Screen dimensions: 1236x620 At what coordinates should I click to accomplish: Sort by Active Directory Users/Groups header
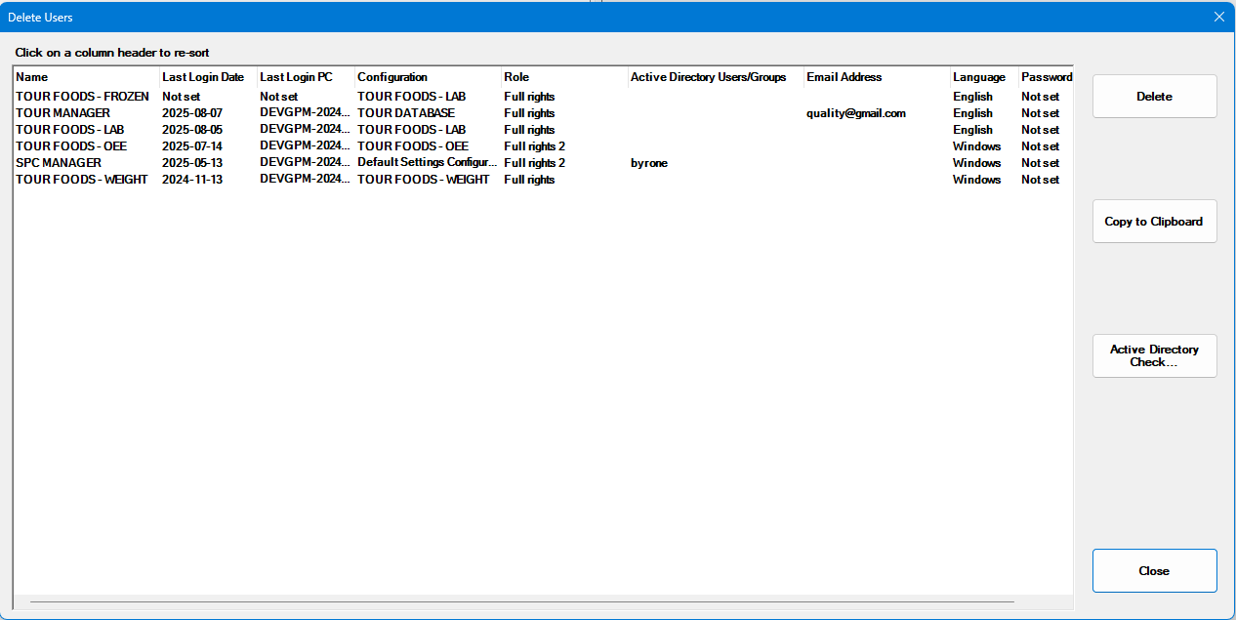click(x=715, y=77)
